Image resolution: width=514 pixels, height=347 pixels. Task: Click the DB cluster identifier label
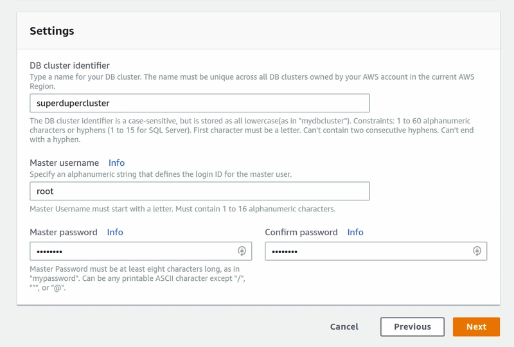[69, 66]
